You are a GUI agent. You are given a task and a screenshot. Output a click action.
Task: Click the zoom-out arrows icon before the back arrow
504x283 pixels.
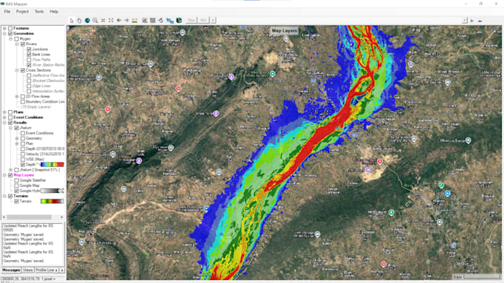pos(111,21)
